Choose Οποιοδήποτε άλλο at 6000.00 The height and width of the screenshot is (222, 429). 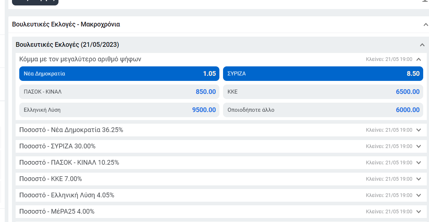click(x=323, y=110)
